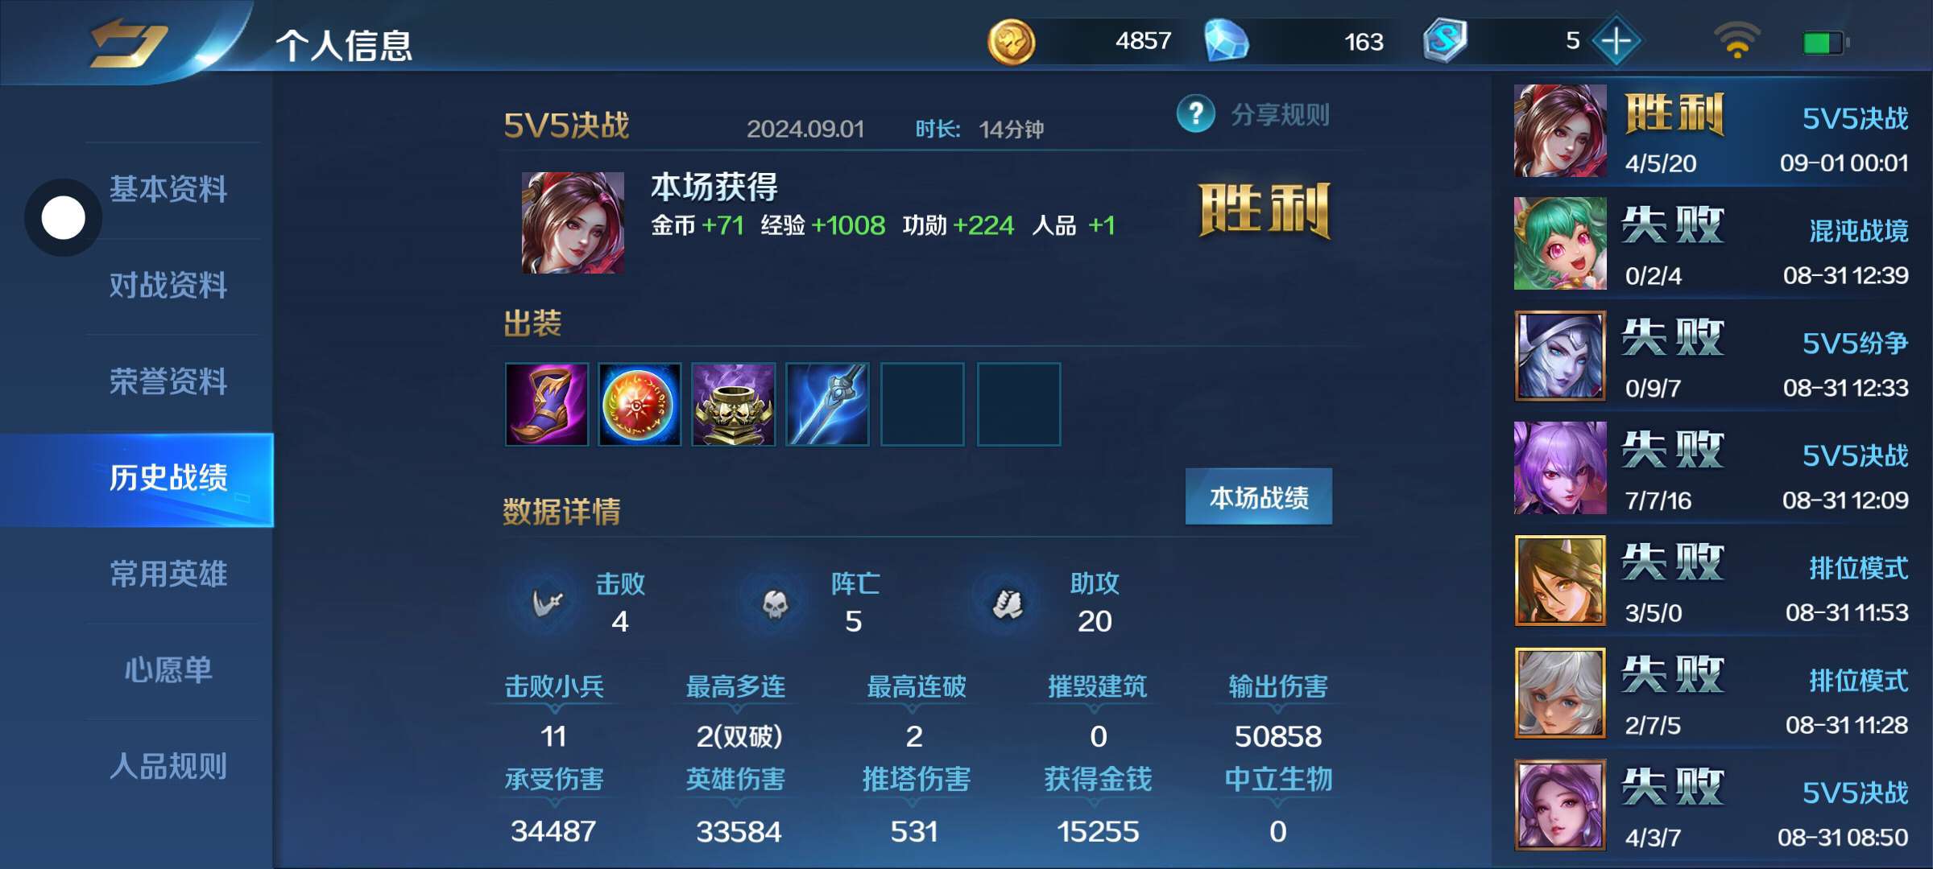Image resolution: width=1933 pixels, height=869 pixels.
Task: Tap the white floating assist ball
Action: pyautogui.click(x=63, y=217)
